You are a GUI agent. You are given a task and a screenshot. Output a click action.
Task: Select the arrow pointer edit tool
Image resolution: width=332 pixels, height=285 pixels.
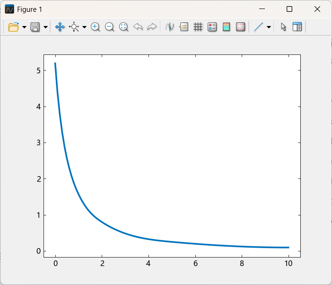(x=283, y=27)
